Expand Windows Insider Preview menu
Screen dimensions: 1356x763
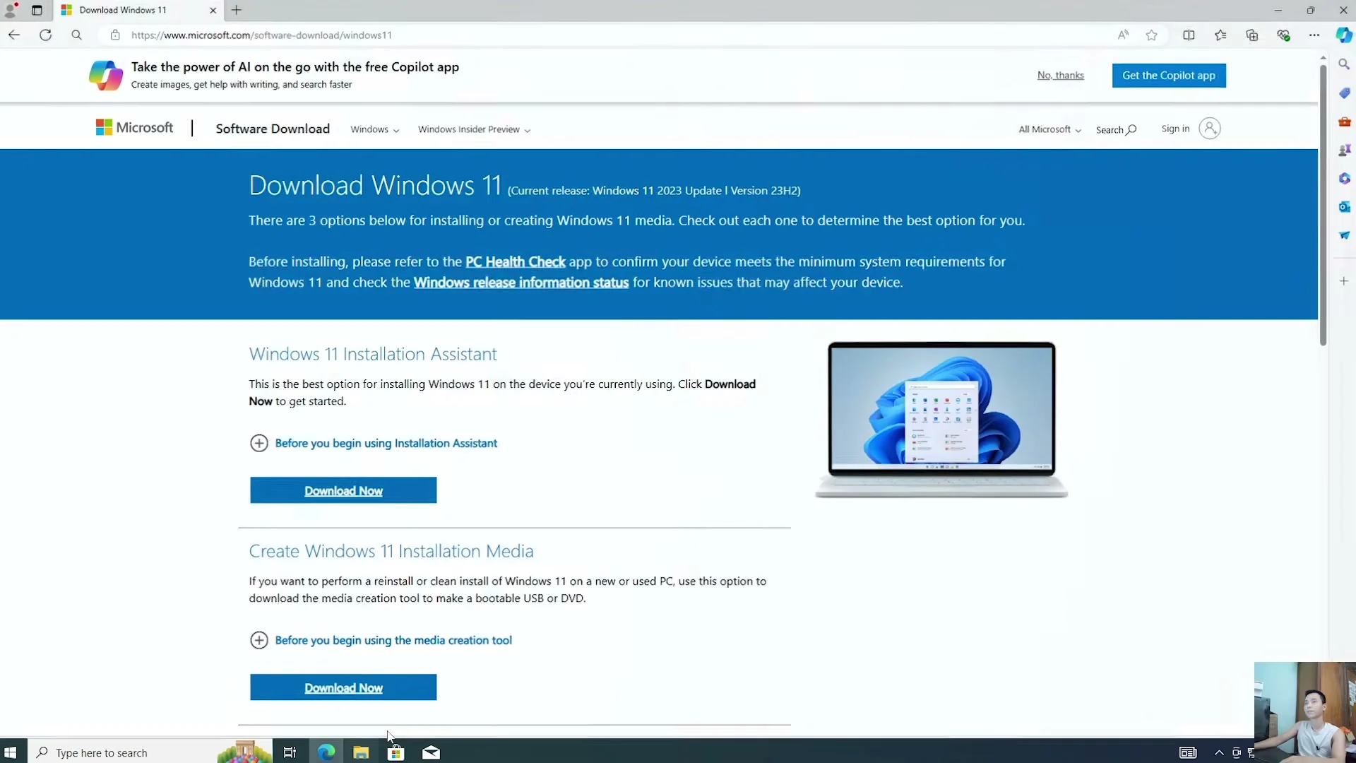coord(474,129)
